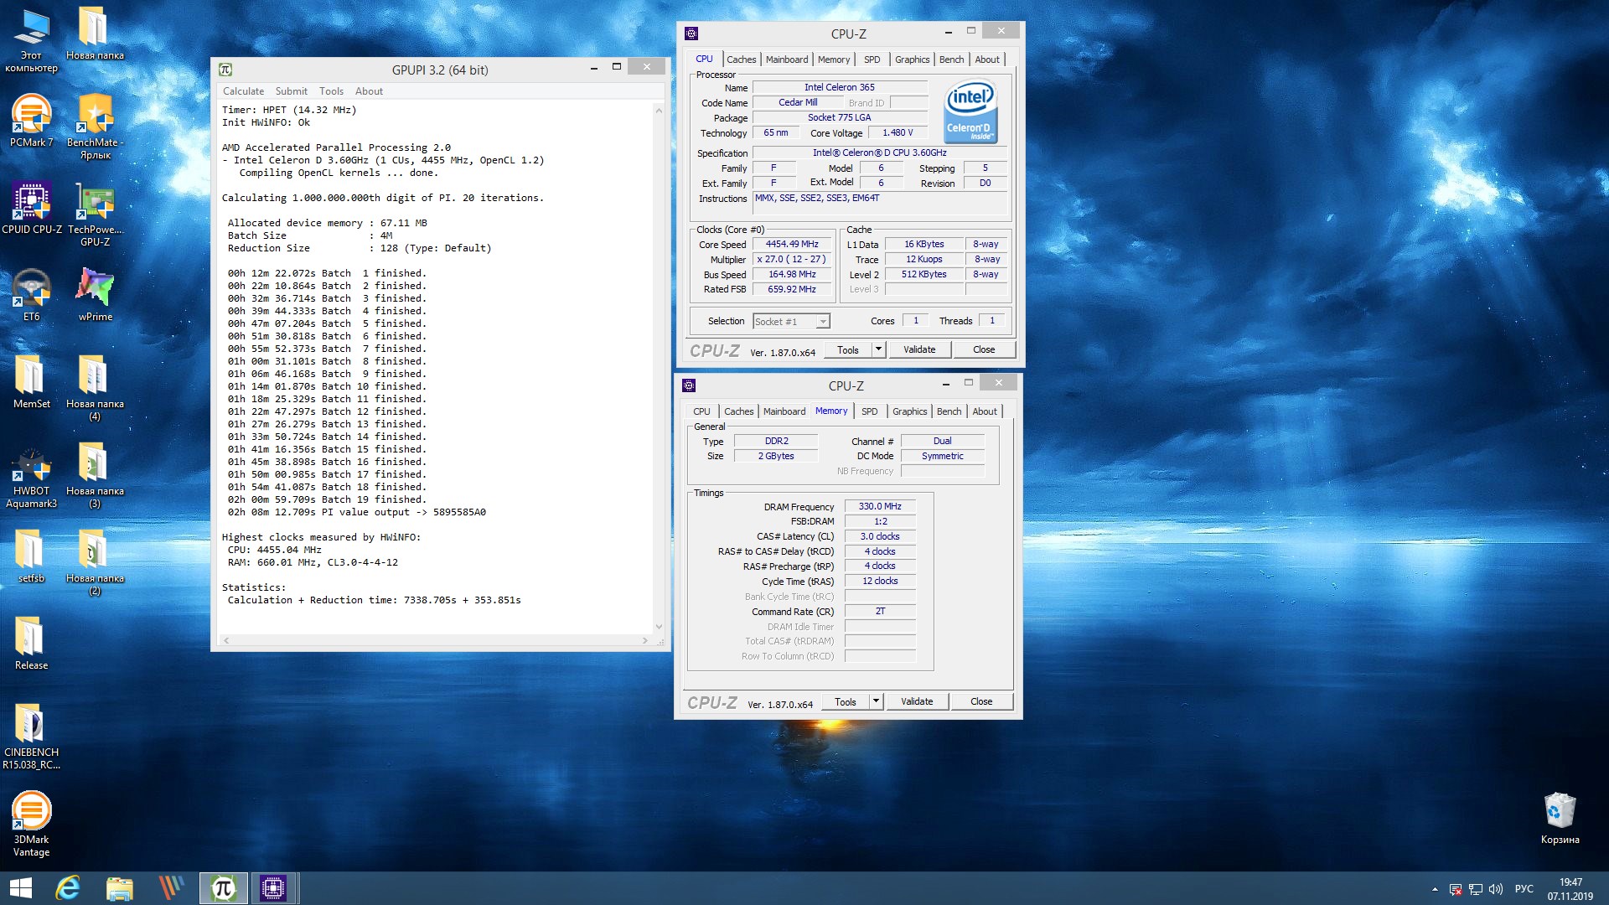Expand Tools dropdown arrow in lower CPU-Z
The height and width of the screenshot is (905, 1609).
[876, 701]
